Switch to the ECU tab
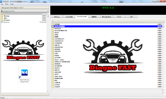This screenshot has height=99, width=166. pos(119,17)
